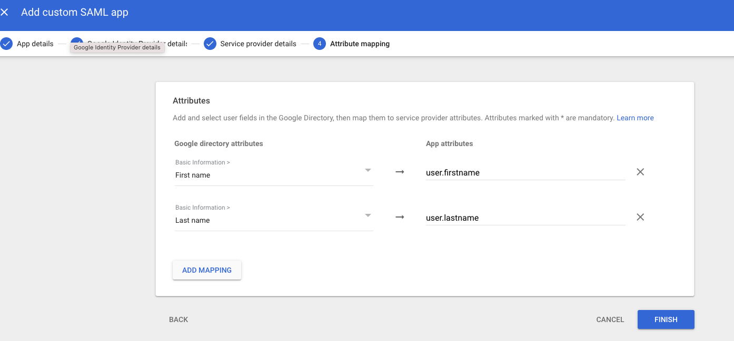Click the Google directory attributes column header
The height and width of the screenshot is (341, 734).
(219, 143)
